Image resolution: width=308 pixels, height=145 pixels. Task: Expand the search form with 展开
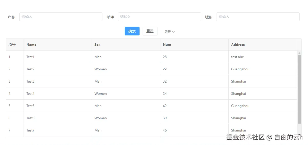[169, 32]
